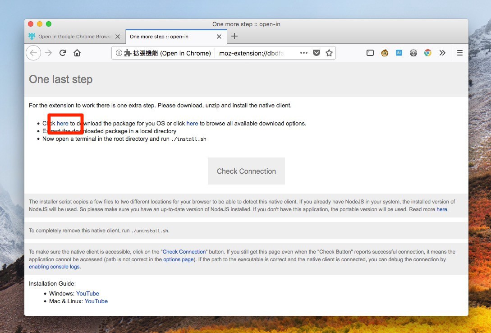The image size is (491, 333).
Task: Open page actions three-dots menu
Action: tap(304, 53)
